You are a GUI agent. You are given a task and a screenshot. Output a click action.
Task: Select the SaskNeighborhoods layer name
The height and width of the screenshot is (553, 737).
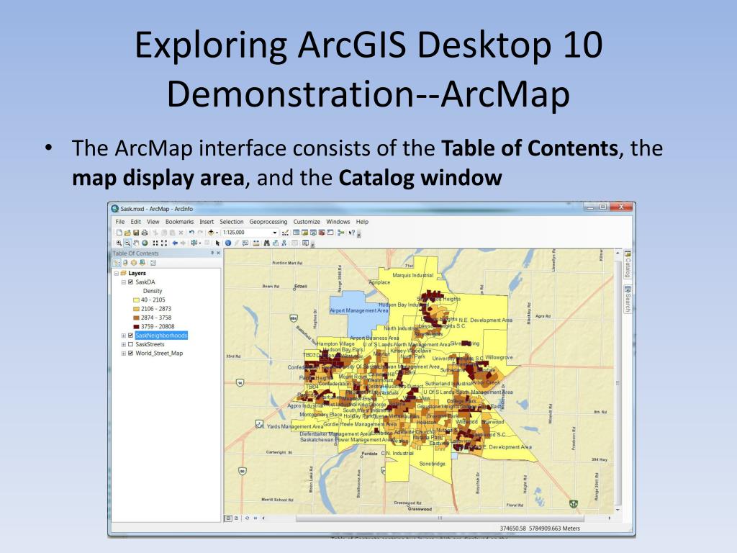tap(161, 336)
